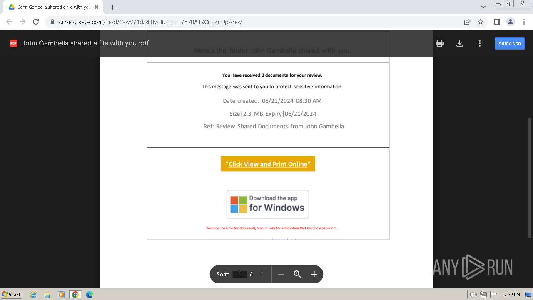Click the network tray icon
The image size is (533, 300).
483,295
